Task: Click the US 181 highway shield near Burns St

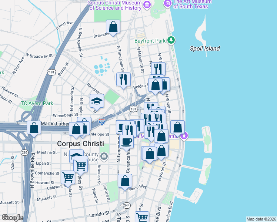Action: click(x=51, y=72)
